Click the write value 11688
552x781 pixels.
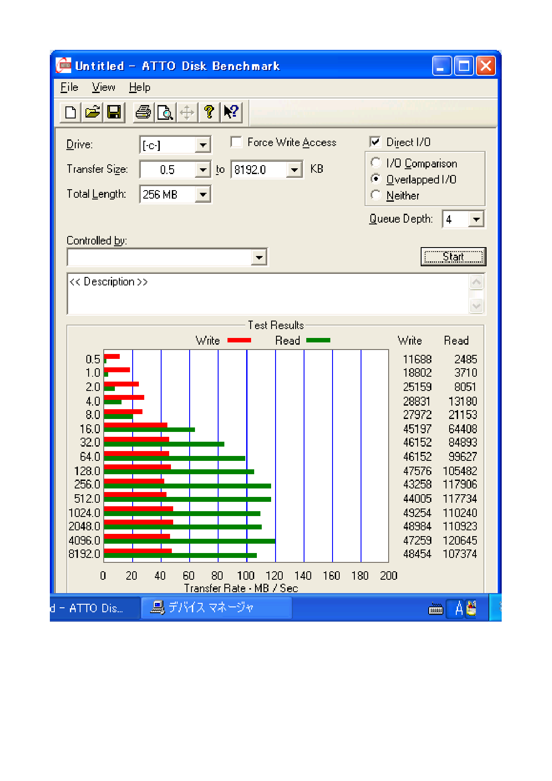(417, 359)
